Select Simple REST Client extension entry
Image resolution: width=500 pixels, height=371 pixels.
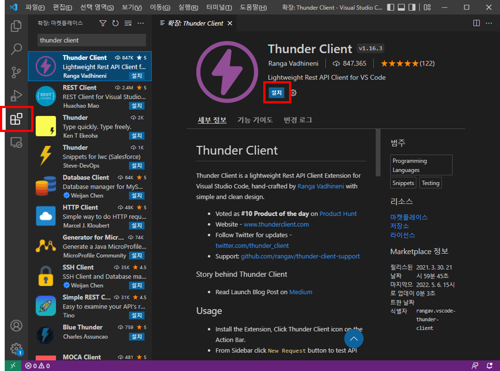90,306
